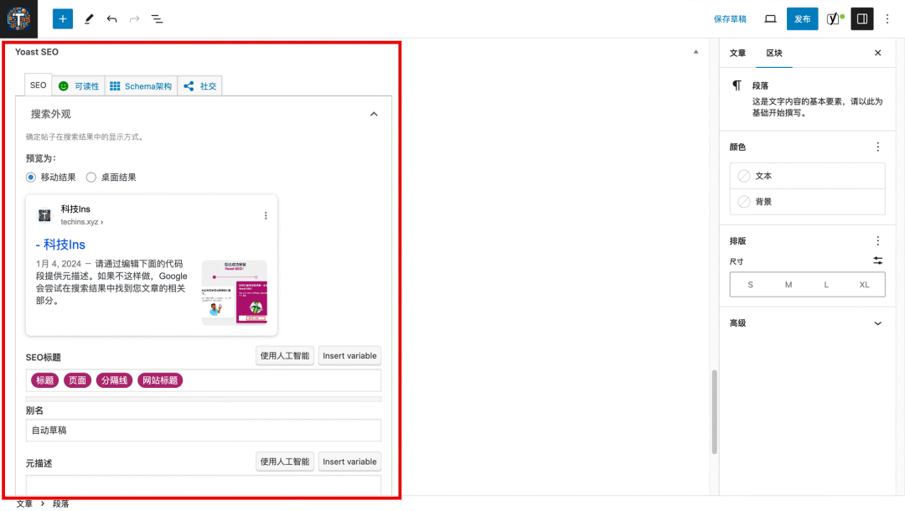Open the laptop preview icon
Viewport: 905px width, 511px height.
(770, 19)
